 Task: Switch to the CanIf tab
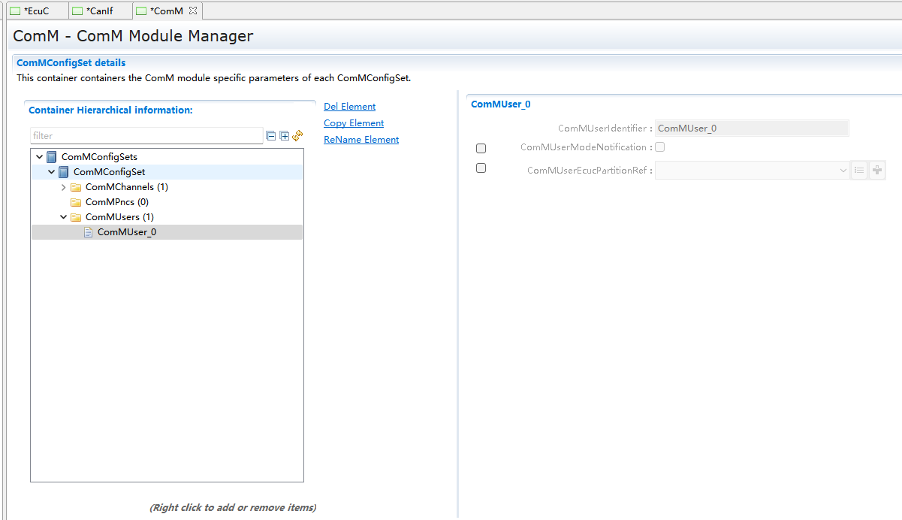click(x=98, y=11)
